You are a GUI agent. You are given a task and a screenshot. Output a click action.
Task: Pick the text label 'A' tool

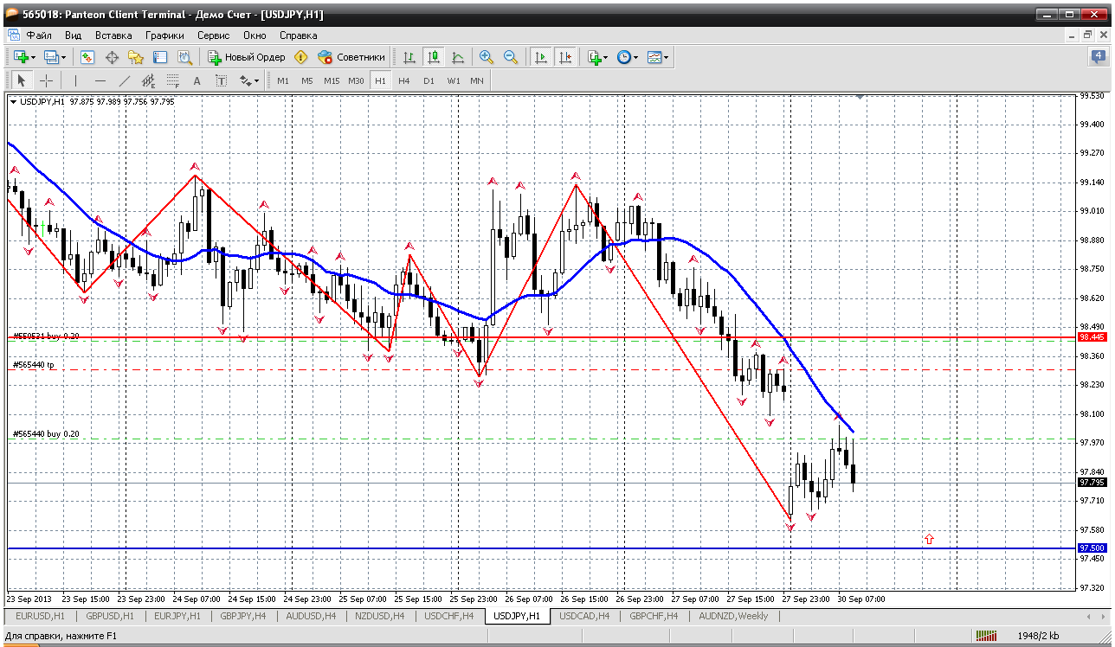click(197, 80)
